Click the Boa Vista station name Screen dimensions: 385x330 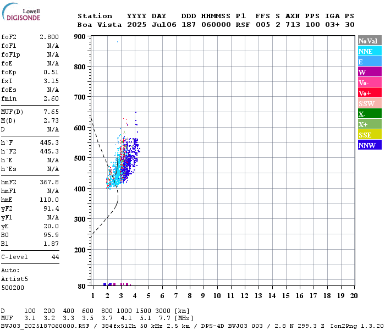pos(100,25)
